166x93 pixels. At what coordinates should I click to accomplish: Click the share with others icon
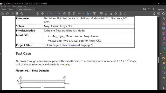163,14
